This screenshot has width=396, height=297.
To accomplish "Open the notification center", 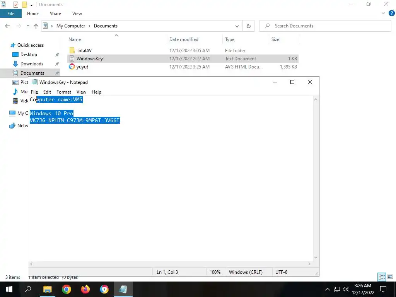I will 383,289.
